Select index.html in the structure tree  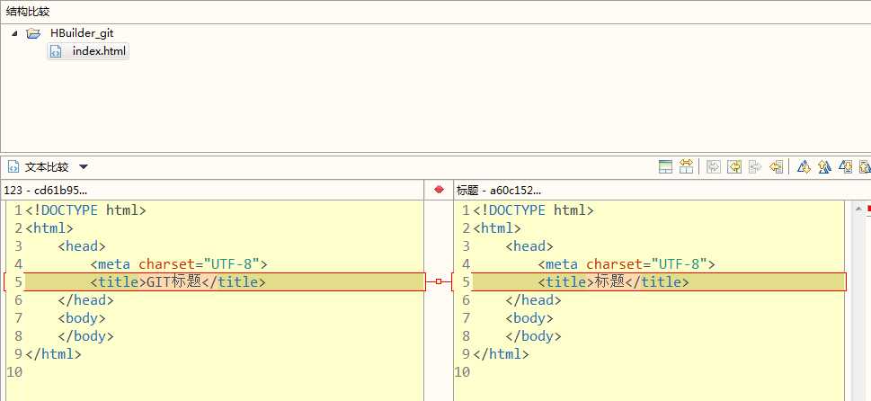[x=99, y=51]
